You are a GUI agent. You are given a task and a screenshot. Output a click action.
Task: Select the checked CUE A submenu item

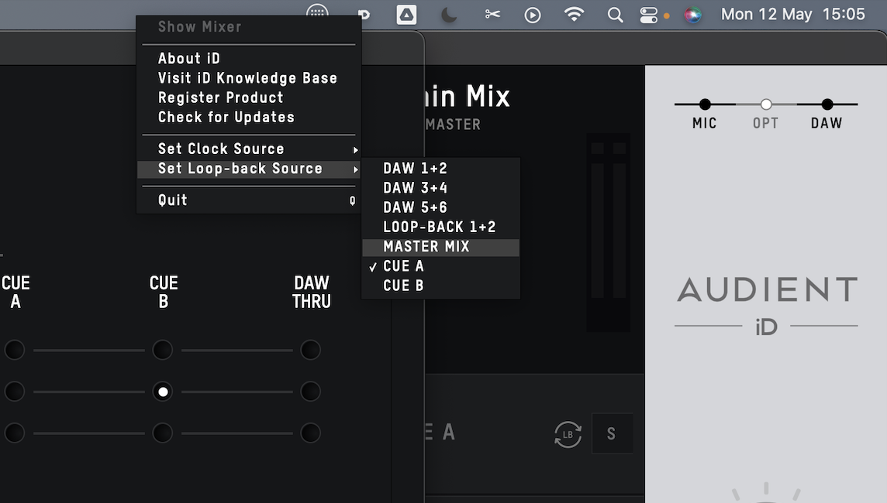tap(440, 266)
